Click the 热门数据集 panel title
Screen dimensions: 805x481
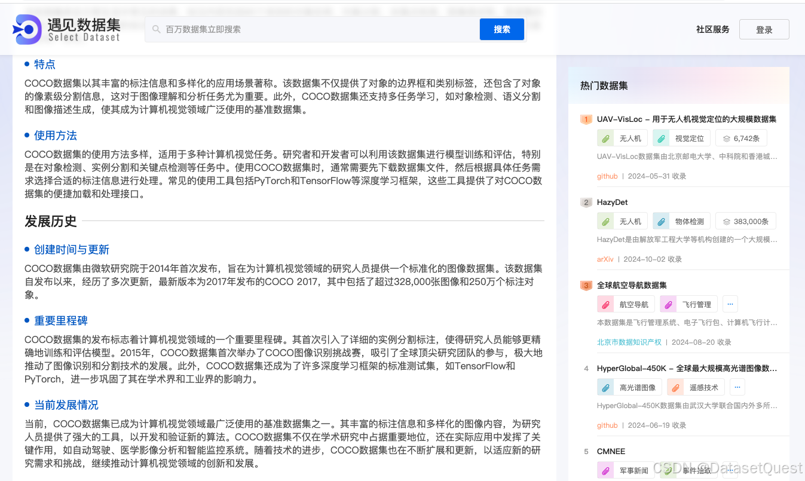(x=604, y=85)
